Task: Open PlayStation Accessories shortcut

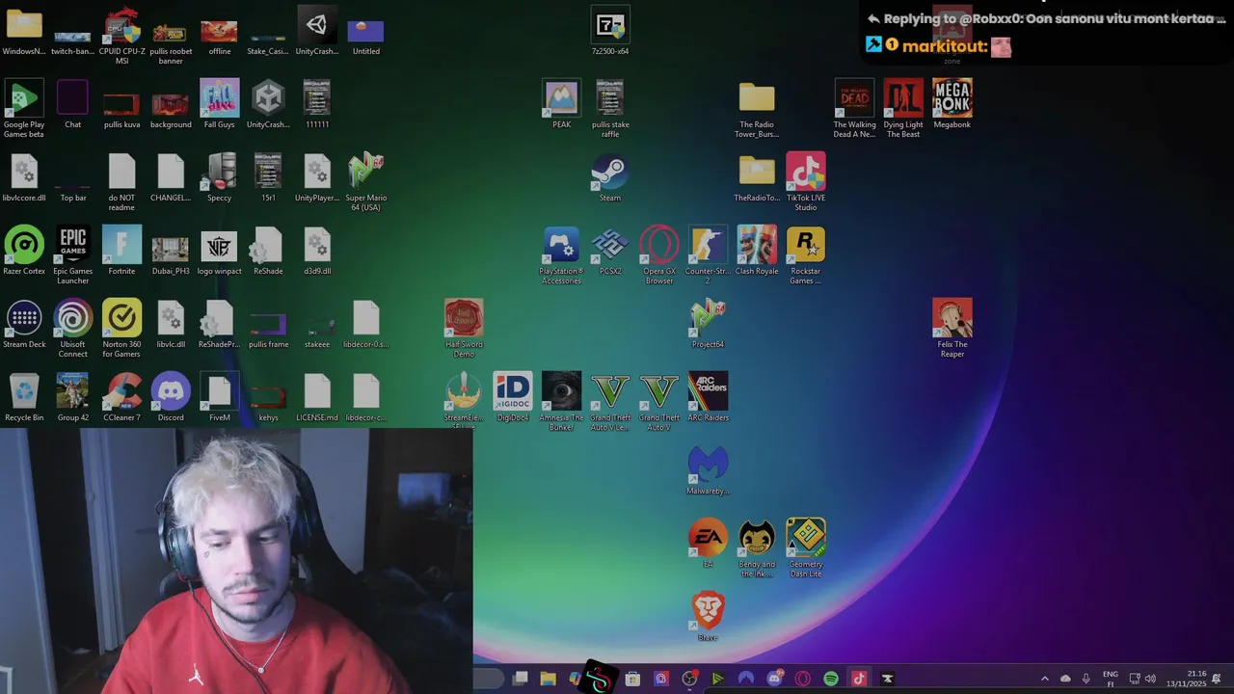Action: pos(561,255)
